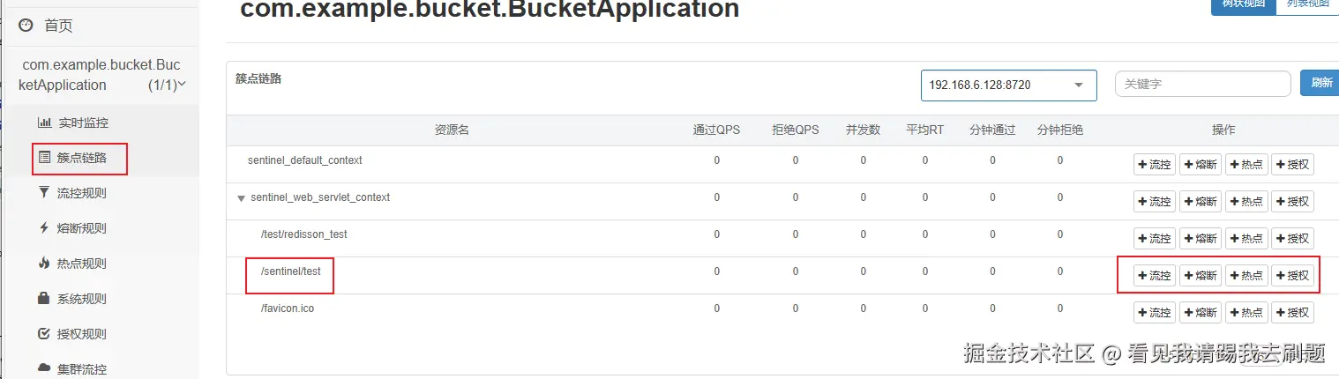
Task: Add 流控 rule for /sentinel/test
Action: pyautogui.click(x=1155, y=276)
